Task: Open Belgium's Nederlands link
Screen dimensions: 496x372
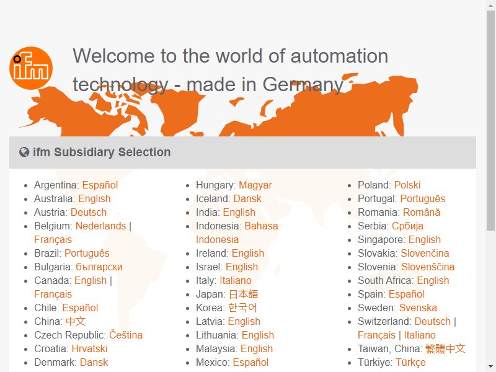Action: coord(100,226)
